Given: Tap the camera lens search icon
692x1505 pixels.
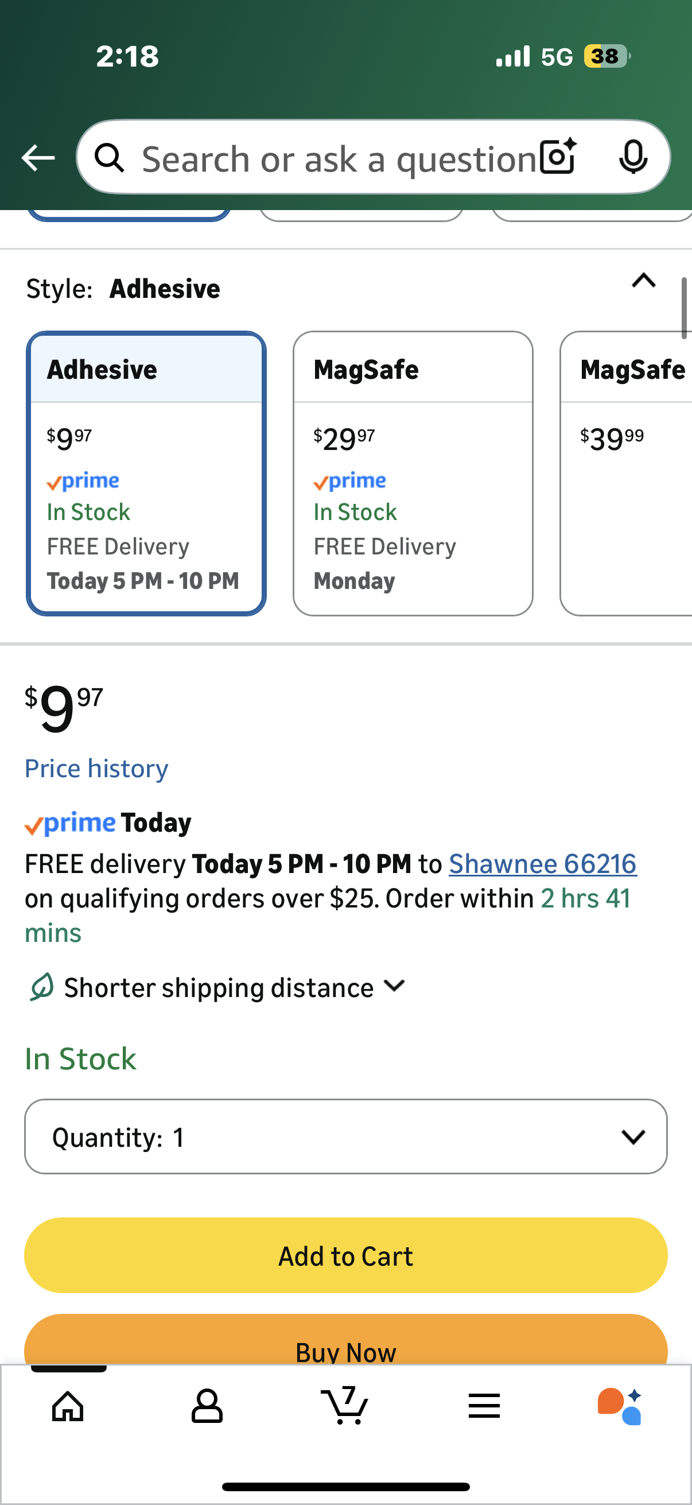Looking at the screenshot, I should point(558,157).
